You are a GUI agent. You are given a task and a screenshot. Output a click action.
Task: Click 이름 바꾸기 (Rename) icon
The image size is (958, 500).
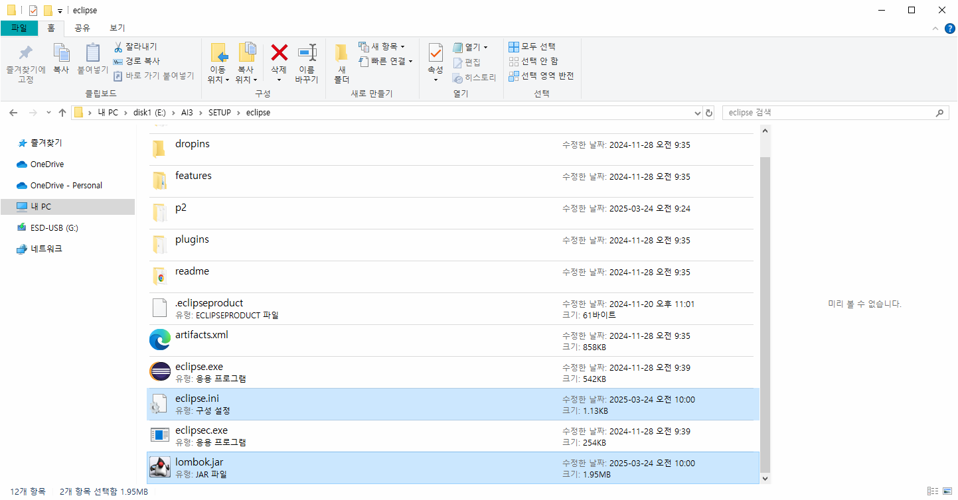point(307,52)
